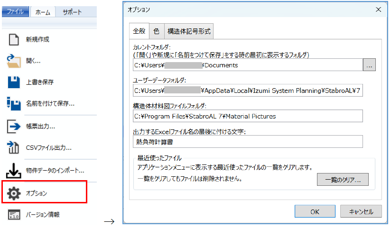
Task: Select the 全般 tab in options
Action: pyautogui.click(x=139, y=31)
